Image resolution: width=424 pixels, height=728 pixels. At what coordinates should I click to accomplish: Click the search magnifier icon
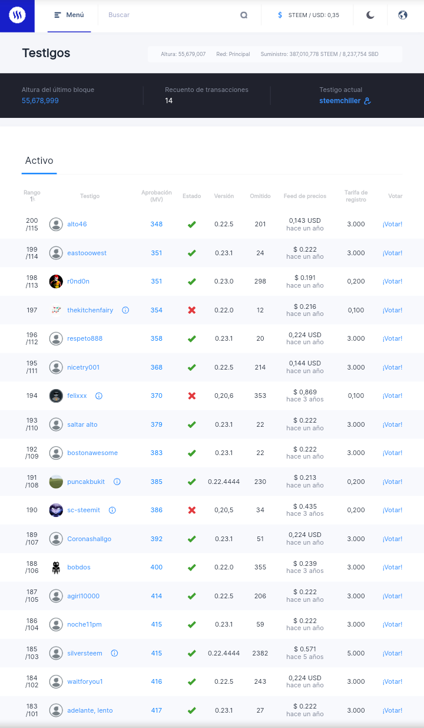click(244, 15)
